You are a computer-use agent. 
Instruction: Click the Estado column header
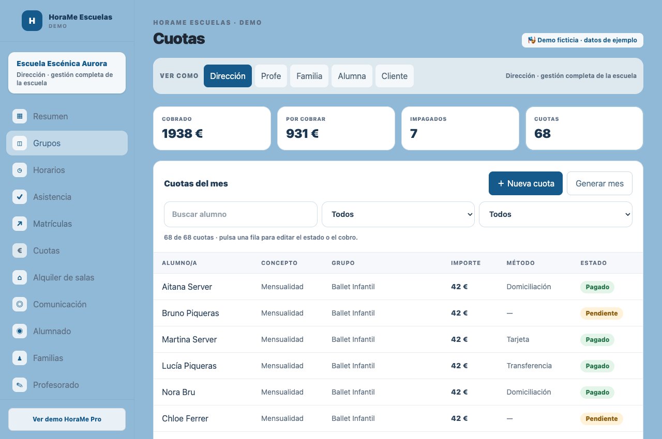coord(594,263)
